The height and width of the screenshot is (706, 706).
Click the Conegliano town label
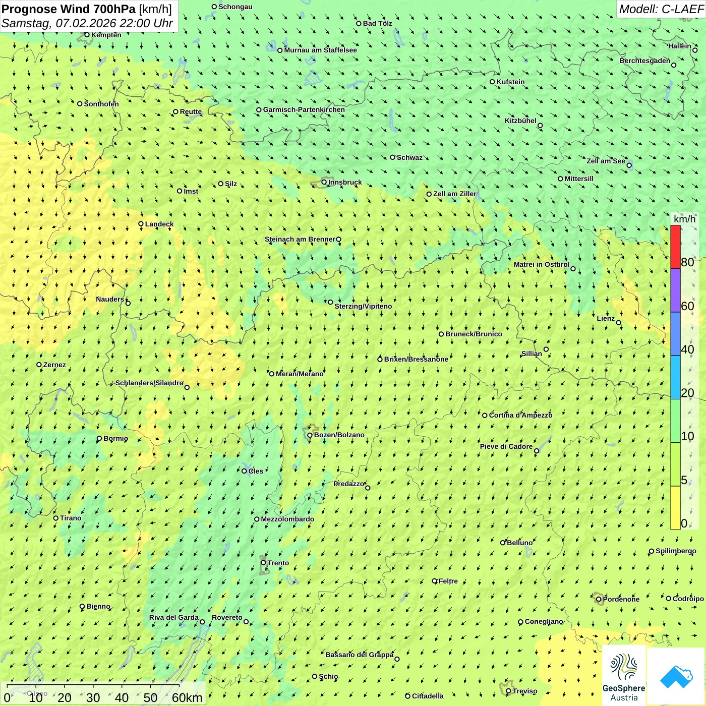(544, 621)
